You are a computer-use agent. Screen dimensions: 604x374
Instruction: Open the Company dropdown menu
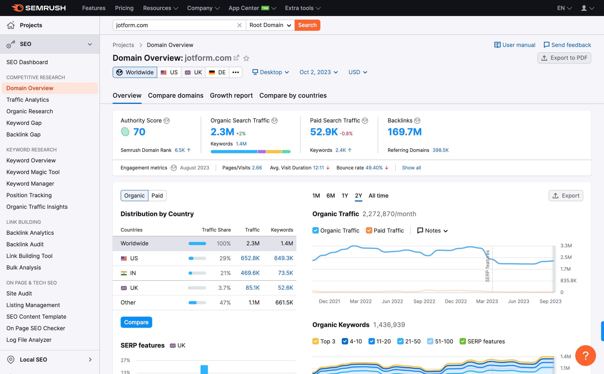tap(203, 8)
